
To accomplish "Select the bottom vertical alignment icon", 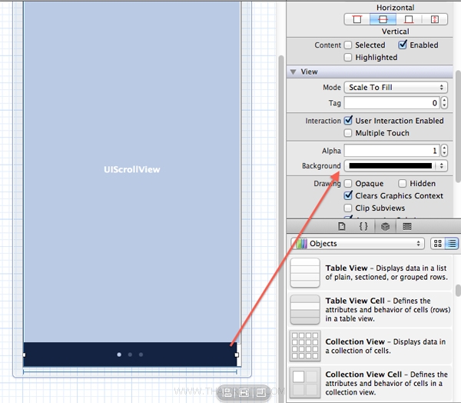I will 409,19.
